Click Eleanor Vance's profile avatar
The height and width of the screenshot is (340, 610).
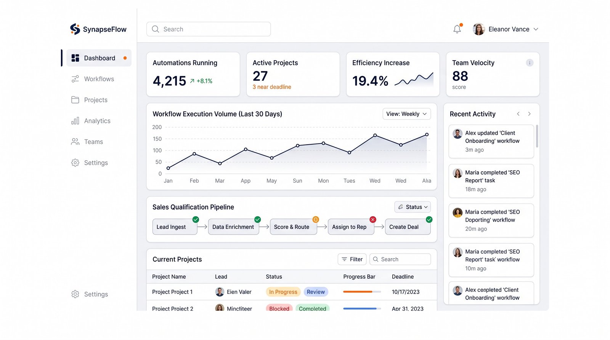click(479, 29)
